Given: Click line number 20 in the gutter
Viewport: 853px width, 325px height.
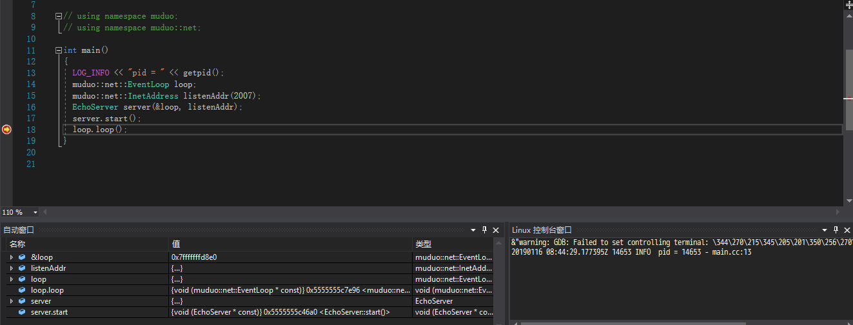Looking at the screenshot, I should 31,152.
